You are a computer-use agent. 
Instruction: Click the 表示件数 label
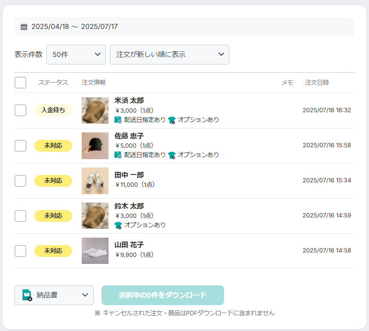click(x=29, y=54)
